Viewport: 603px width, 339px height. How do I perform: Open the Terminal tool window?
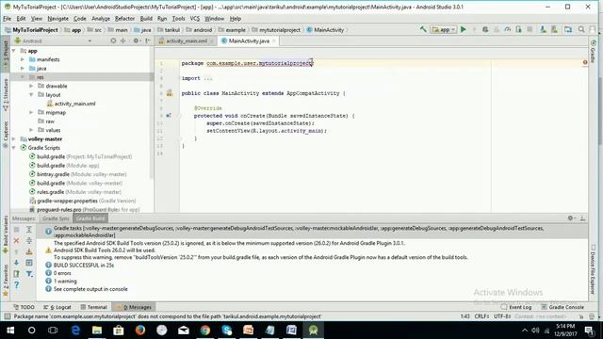93,307
